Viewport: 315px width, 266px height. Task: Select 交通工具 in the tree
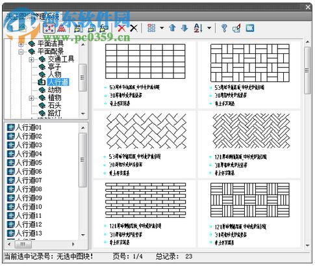[x=61, y=59]
